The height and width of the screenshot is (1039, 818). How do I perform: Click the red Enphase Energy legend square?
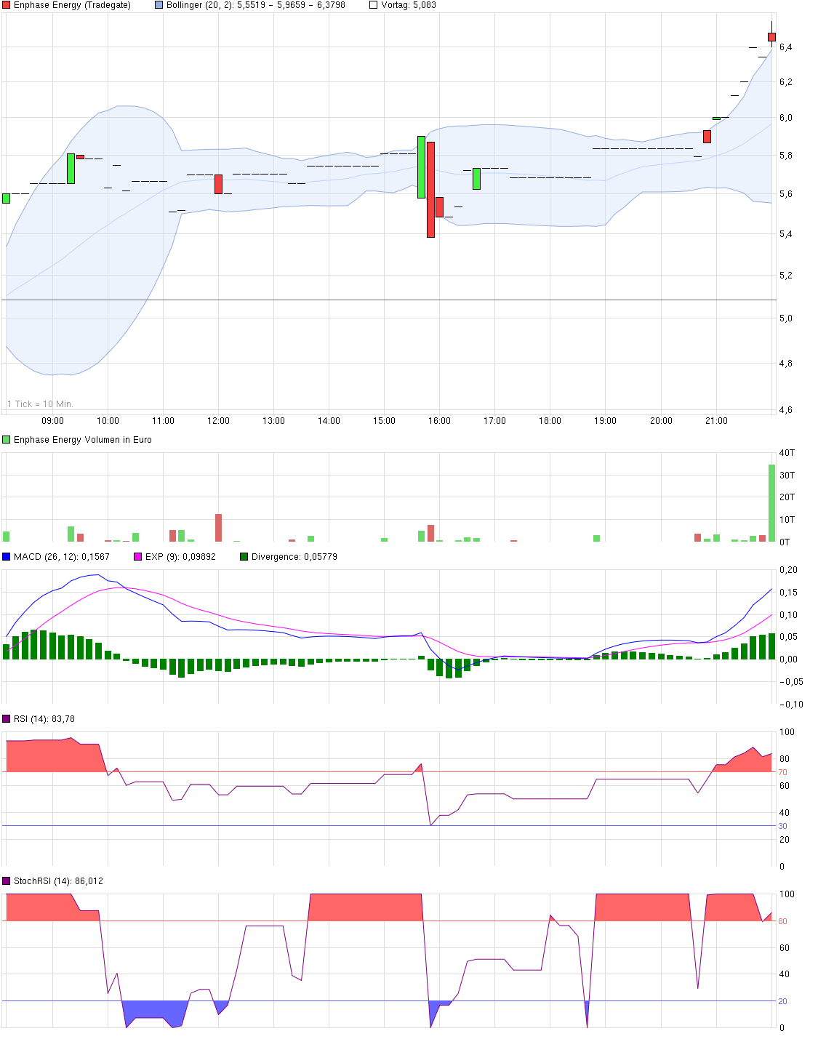click(7, 6)
